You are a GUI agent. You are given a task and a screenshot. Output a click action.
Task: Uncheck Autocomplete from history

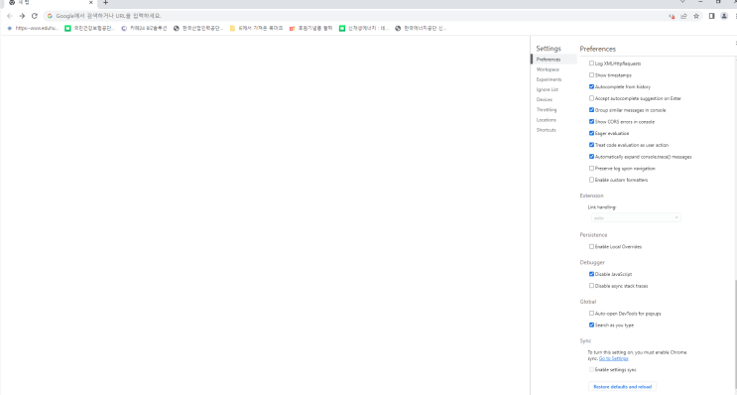coord(592,86)
